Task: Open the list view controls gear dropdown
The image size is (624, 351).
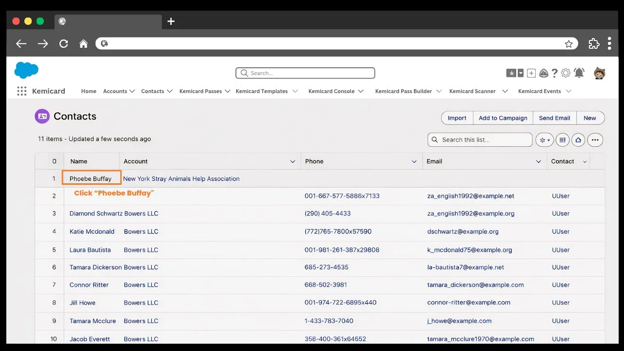Action: pos(545,140)
